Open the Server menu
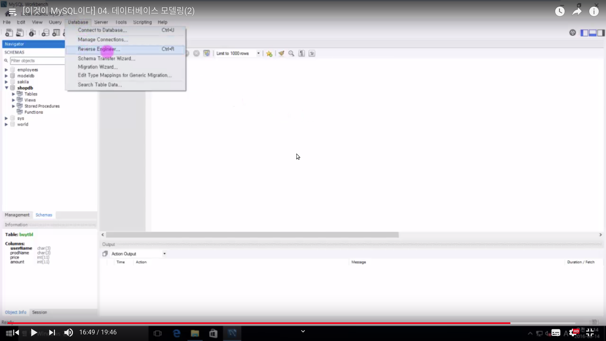This screenshot has width=606, height=341. pos(101,22)
